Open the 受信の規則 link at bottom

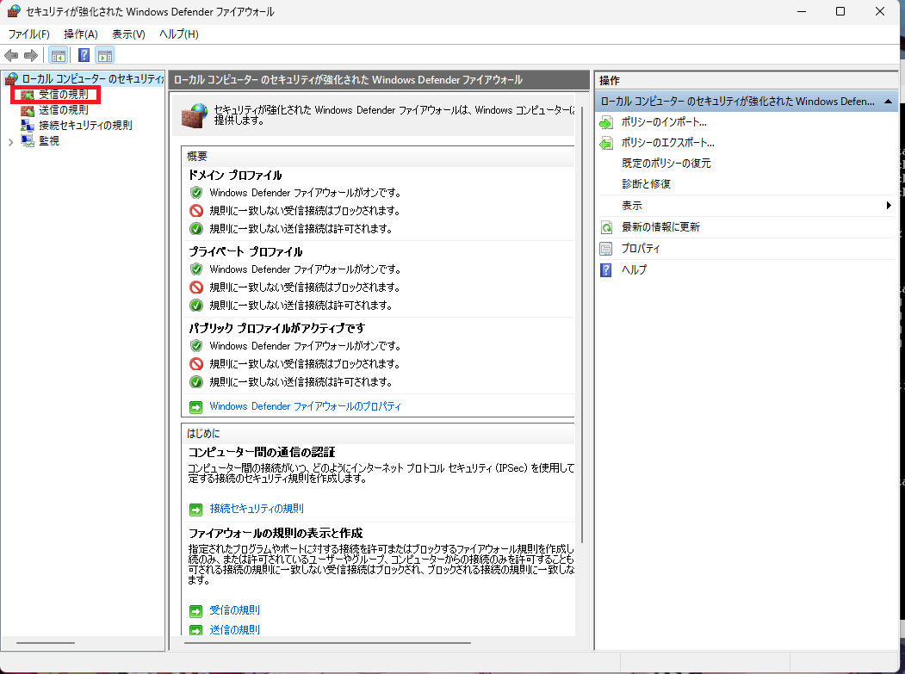(x=234, y=610)
